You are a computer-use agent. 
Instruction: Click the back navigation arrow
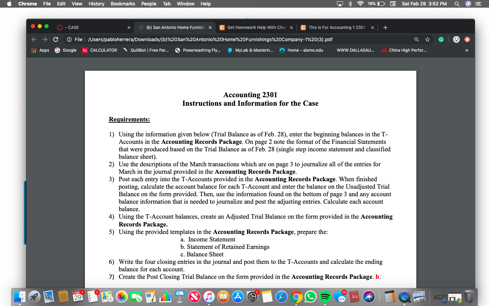[34, 39]
